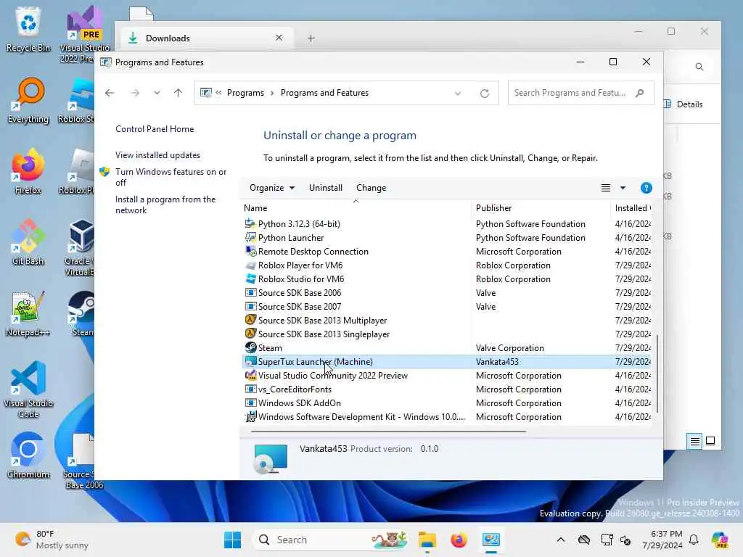The width and height of the screenshot is (743, 557).
Task: Click the vertical scrollbar of program list
Action: point(657,374)
